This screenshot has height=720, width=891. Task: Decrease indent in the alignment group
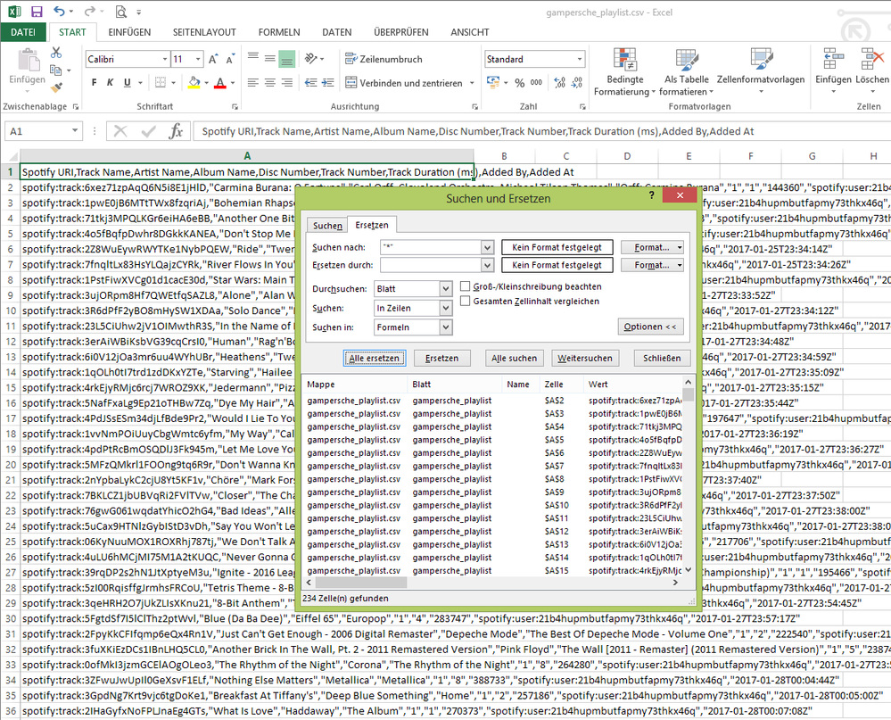(x=311, y=83)
